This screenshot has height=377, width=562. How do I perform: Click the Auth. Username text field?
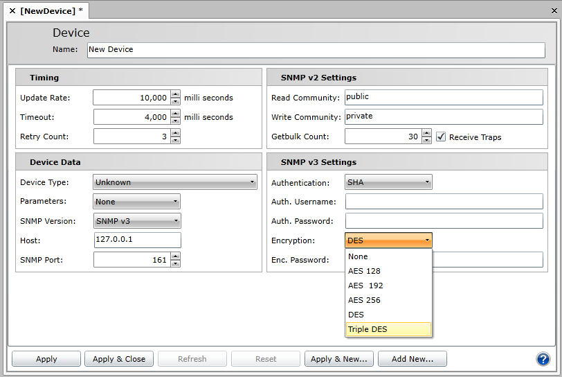coord(444,202)
